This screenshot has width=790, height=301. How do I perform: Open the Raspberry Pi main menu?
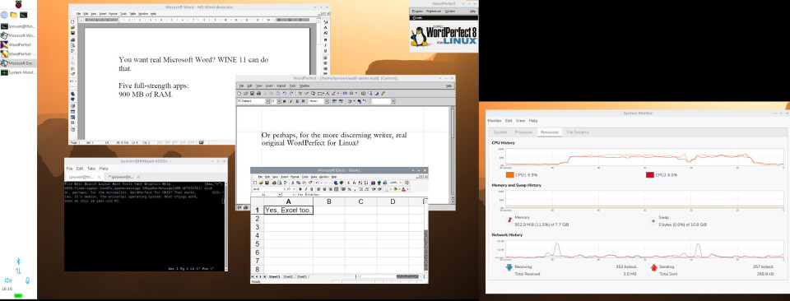pos(18,5)
